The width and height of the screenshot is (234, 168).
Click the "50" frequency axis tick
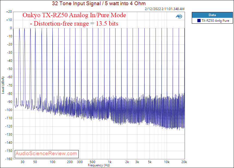(x=35, y=162)
